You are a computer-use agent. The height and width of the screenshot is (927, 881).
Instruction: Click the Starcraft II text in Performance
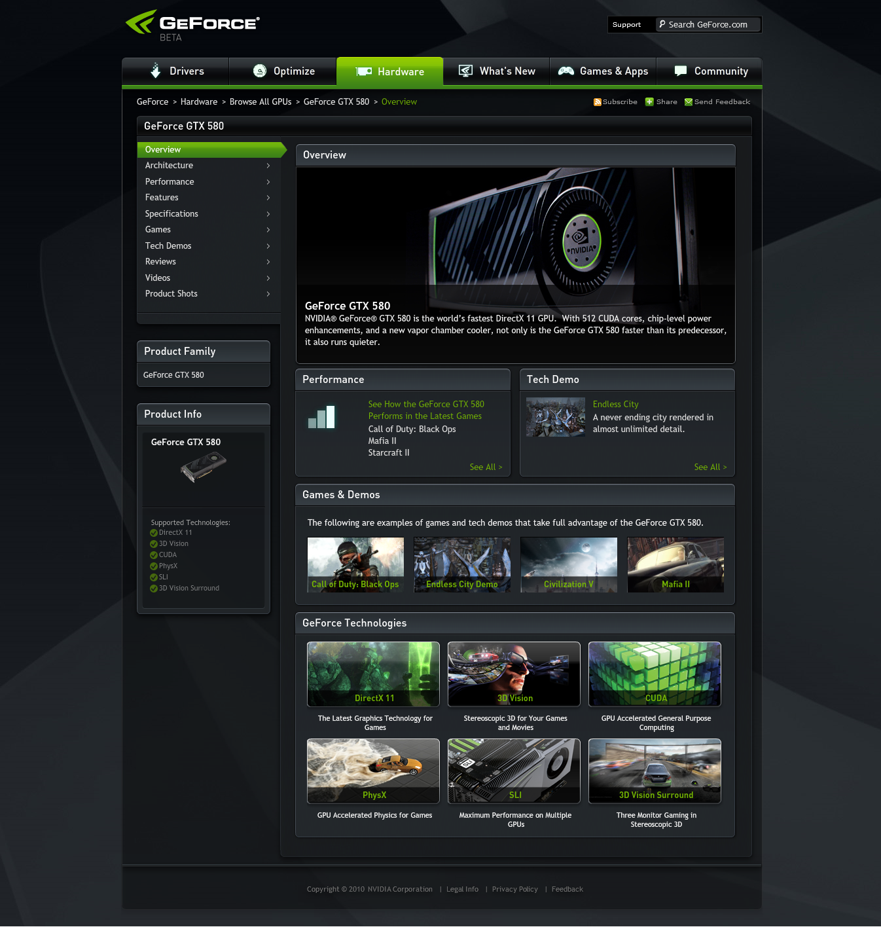pos(389,453)
